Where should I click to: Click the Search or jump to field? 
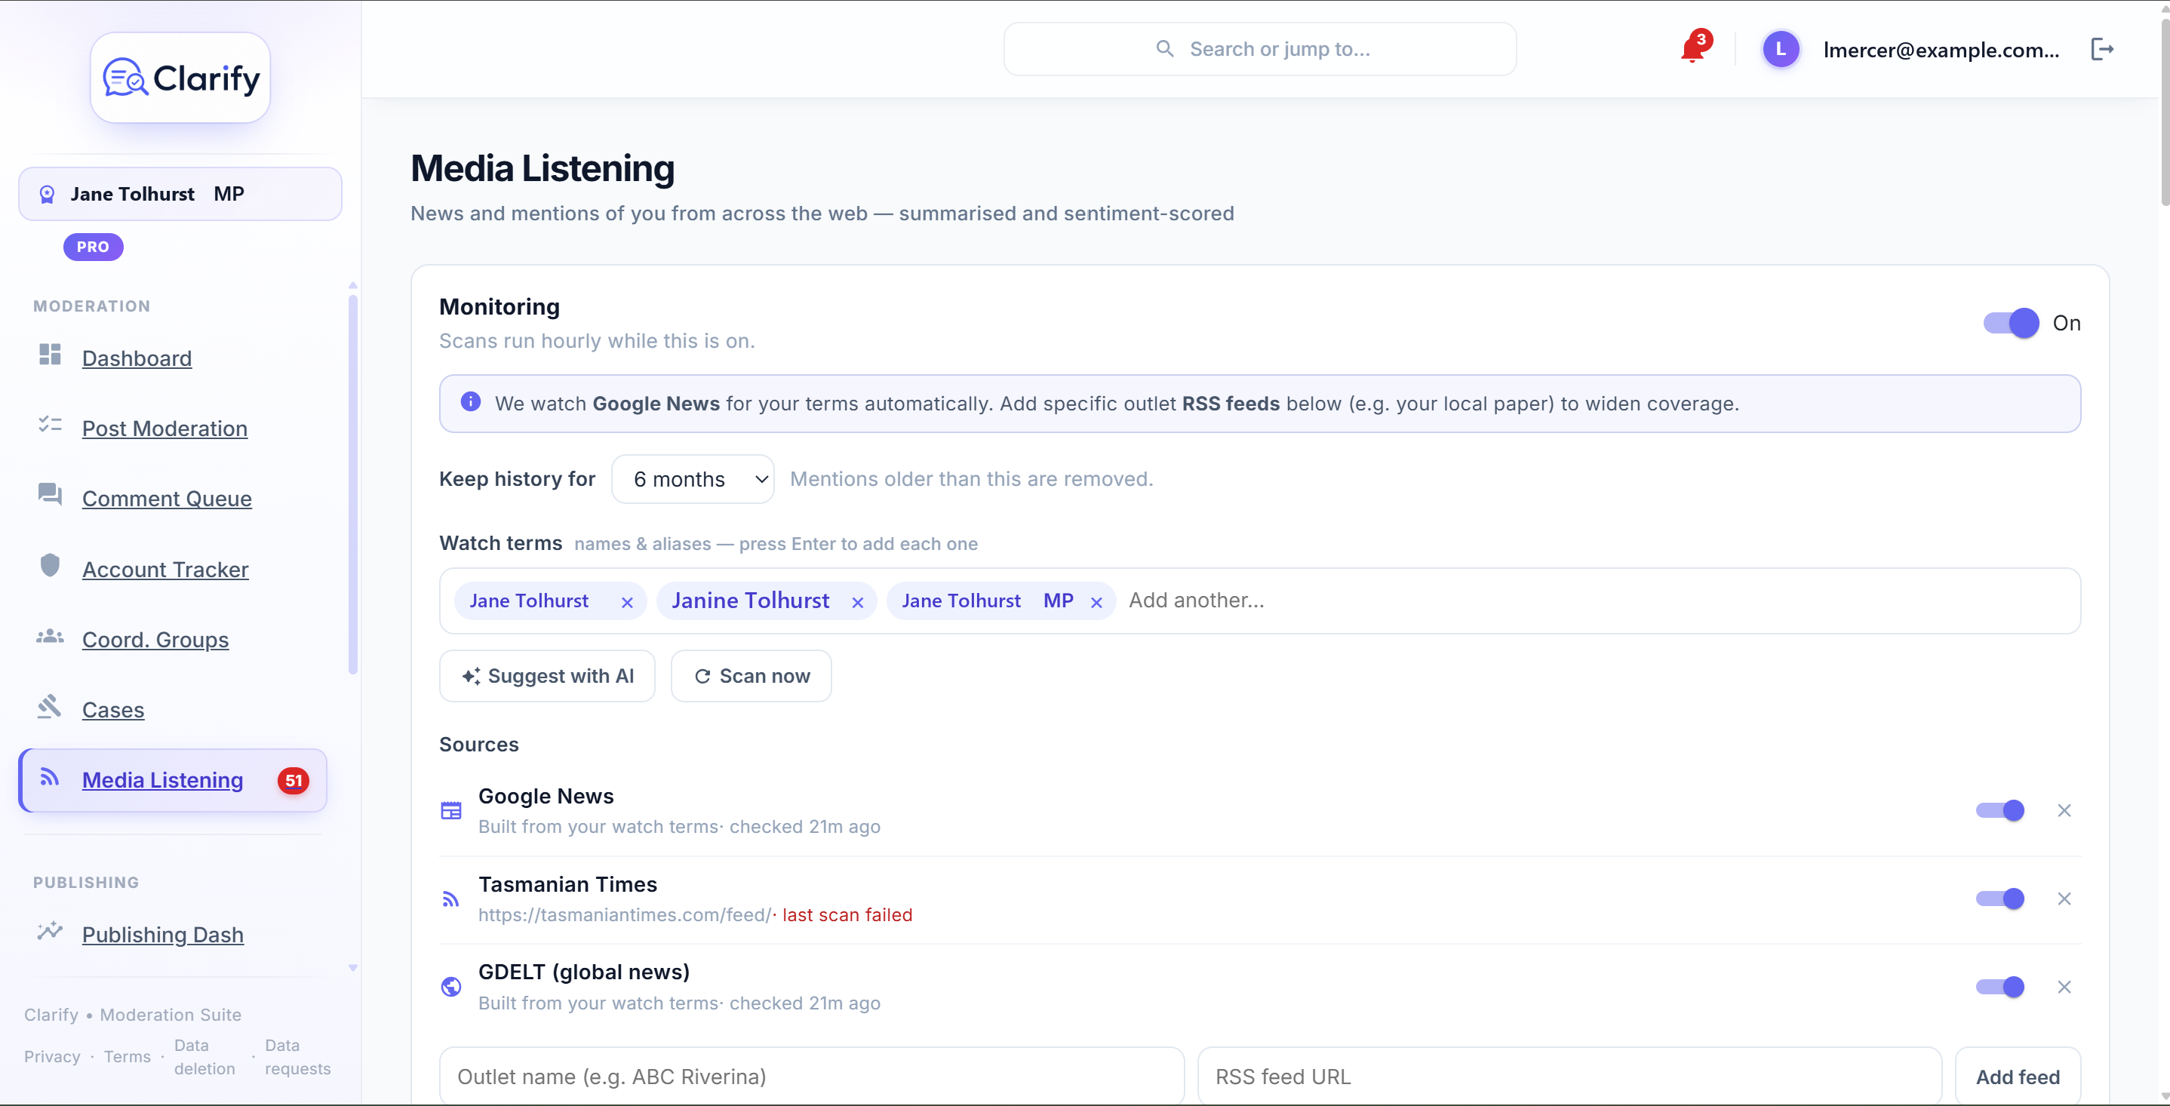coord(1259,49)
